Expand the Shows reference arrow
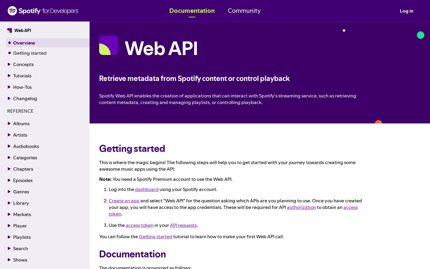Screen dimensions: 430x269 pyautogui.click(x=9, y=260)
